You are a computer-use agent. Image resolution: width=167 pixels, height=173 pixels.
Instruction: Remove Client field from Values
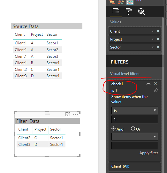[x=158, y=31]
